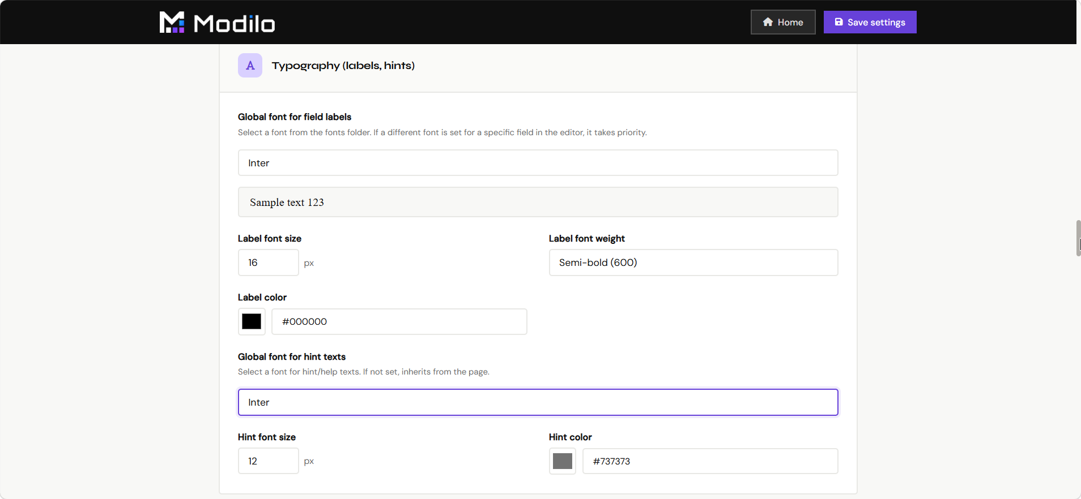Screen dimensions: 1081x499
Task: Open the Global font for field labels dropdown
Action: pyautogui.click(x=538, y=163)
